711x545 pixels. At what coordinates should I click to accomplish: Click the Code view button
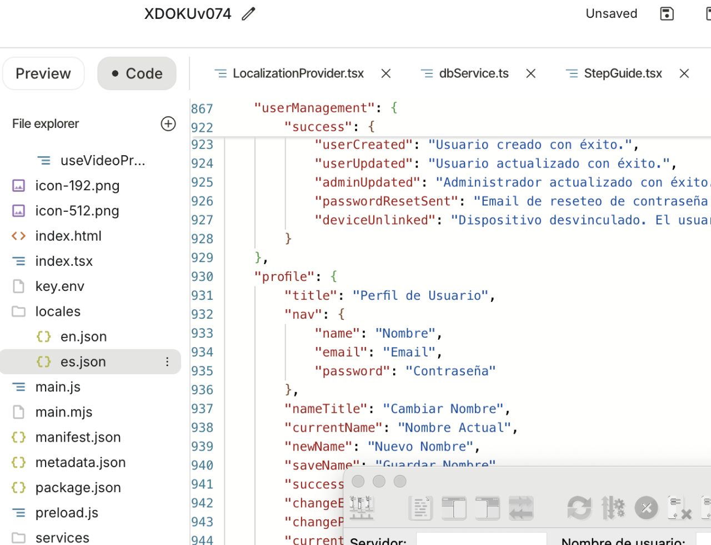pyautogui.click(x=137, y=73)
